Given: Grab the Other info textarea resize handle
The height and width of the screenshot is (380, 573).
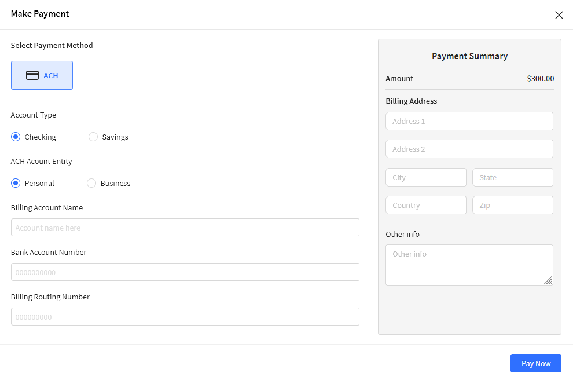Looking at the screenshot, I should [x=548, y=280].
